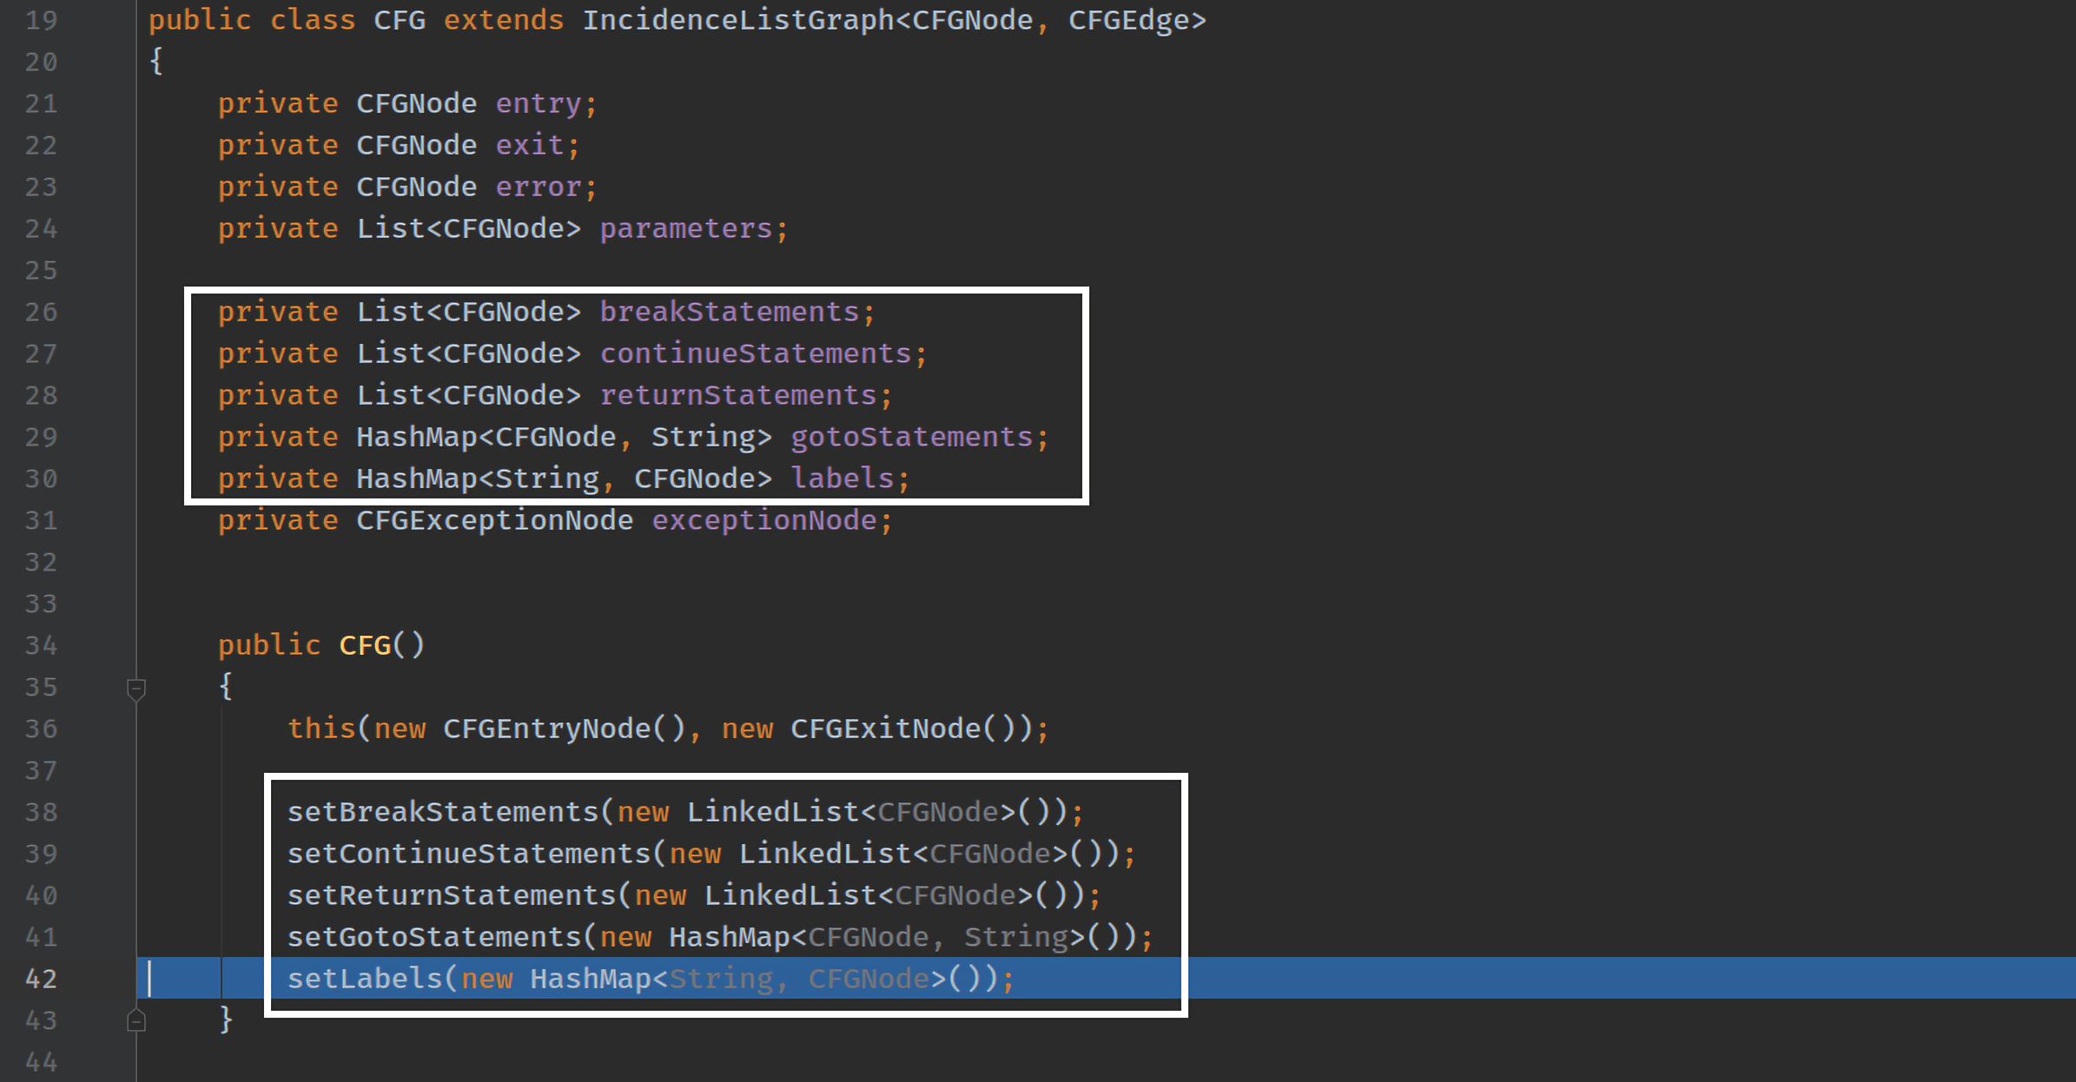Collapse the CFG constructor fold marker at line 35
Viewport: 2076px width, 1082px height.
pos(136,689)
